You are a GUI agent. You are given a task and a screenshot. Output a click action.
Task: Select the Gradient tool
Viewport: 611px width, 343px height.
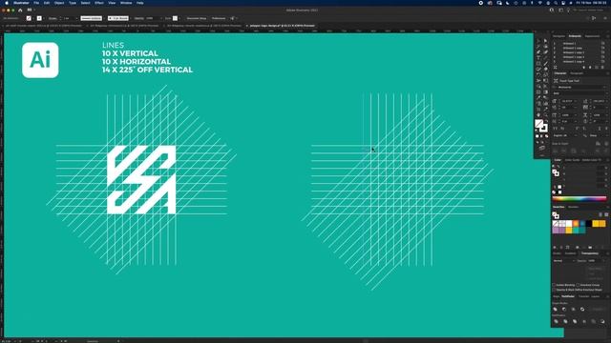[545, 91]
